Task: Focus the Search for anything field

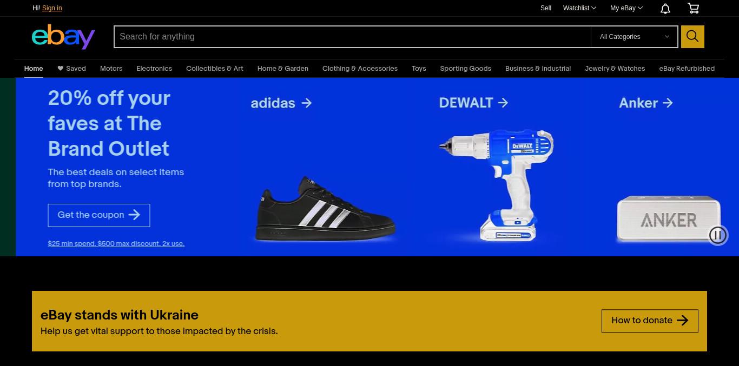Action: pos(352,37)
